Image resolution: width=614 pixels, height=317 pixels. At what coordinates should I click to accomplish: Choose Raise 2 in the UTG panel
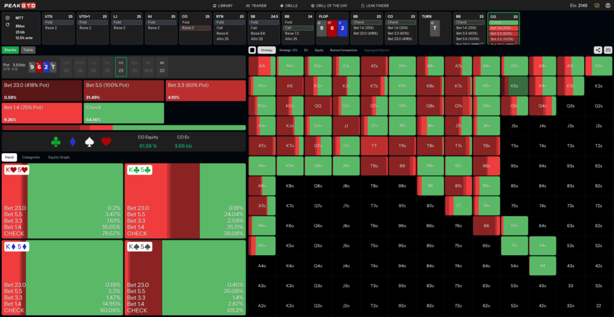point(59,28)
